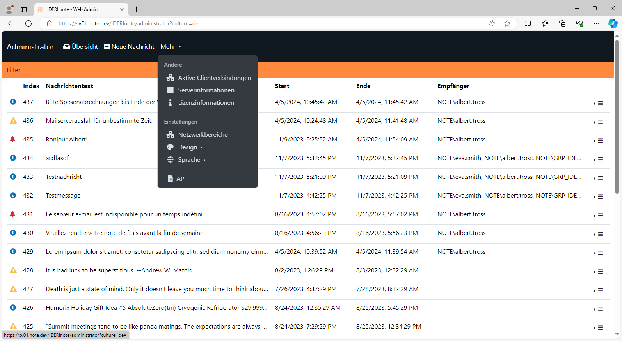
Task: Open the Copilot sidebar icon
Action: [x=613, y=23]
